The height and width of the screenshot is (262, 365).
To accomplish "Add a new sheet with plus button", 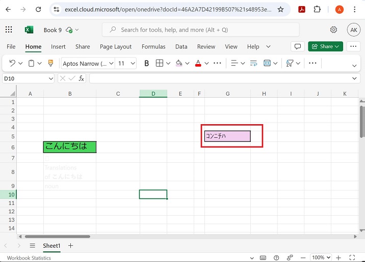I will click(x=71, y=246).
